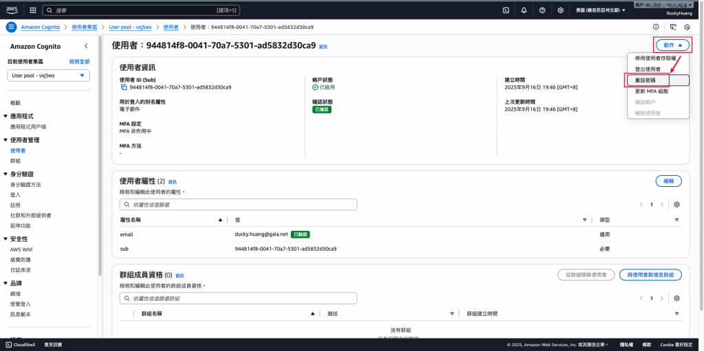Open 訊息範本 sidebar item
The height and width of the screenshot is (351, 704).
[x=20, y=315]
